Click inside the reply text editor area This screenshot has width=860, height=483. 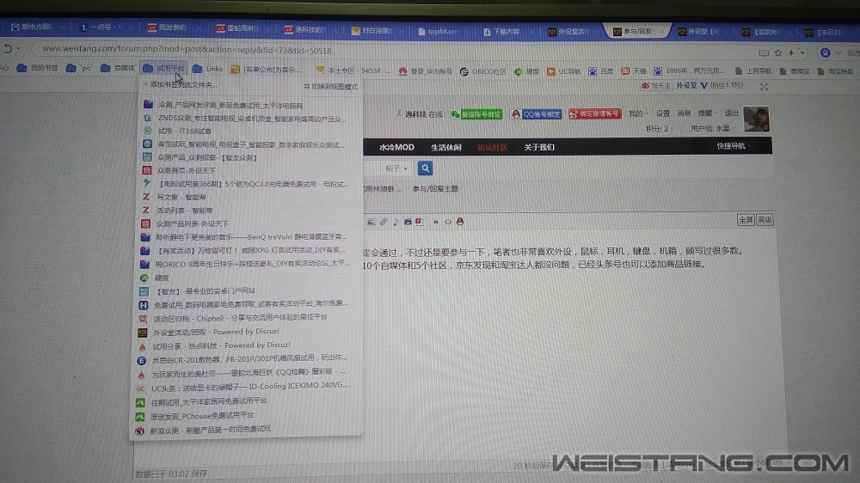(570, 340)
